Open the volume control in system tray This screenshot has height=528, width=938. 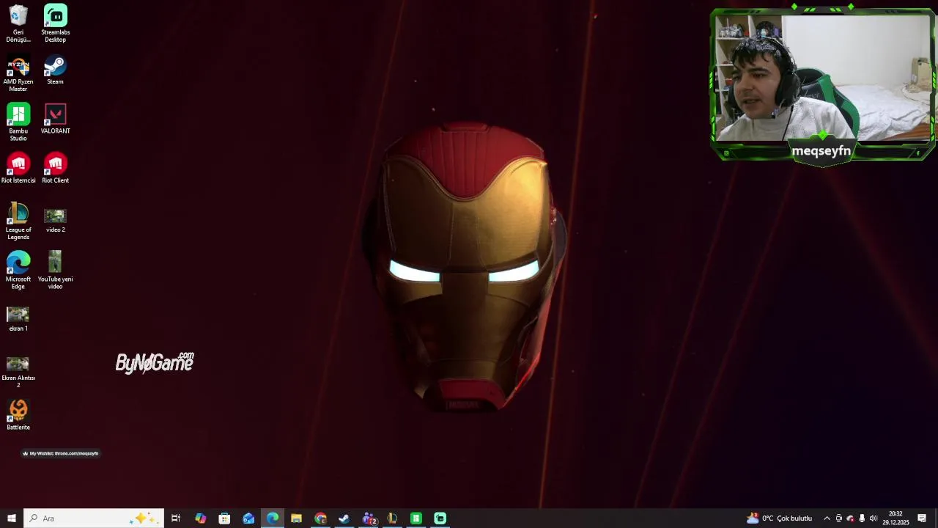873,518
